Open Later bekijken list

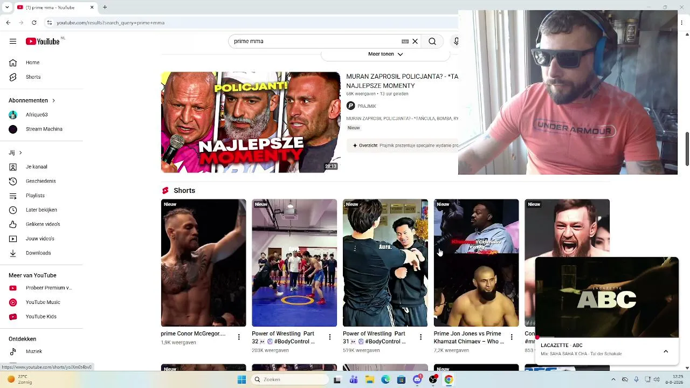coord(42,210)
